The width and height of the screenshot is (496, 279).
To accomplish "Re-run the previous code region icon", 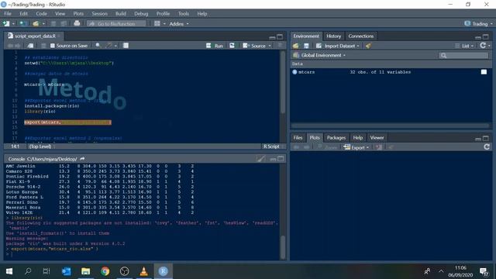I will (232, 46).
